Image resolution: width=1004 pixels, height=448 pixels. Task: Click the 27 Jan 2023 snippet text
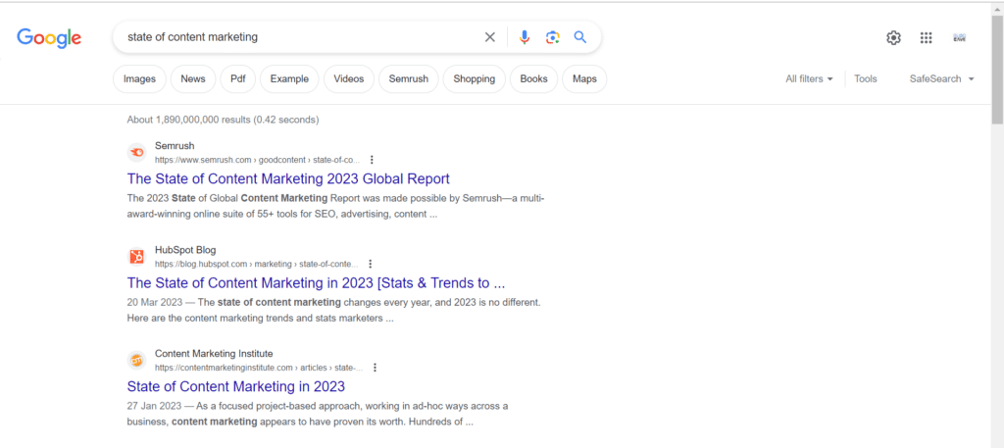pos(317,414)
